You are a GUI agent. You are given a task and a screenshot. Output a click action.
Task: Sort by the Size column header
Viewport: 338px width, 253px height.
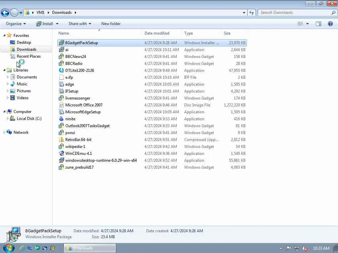[x=235, y=33]
